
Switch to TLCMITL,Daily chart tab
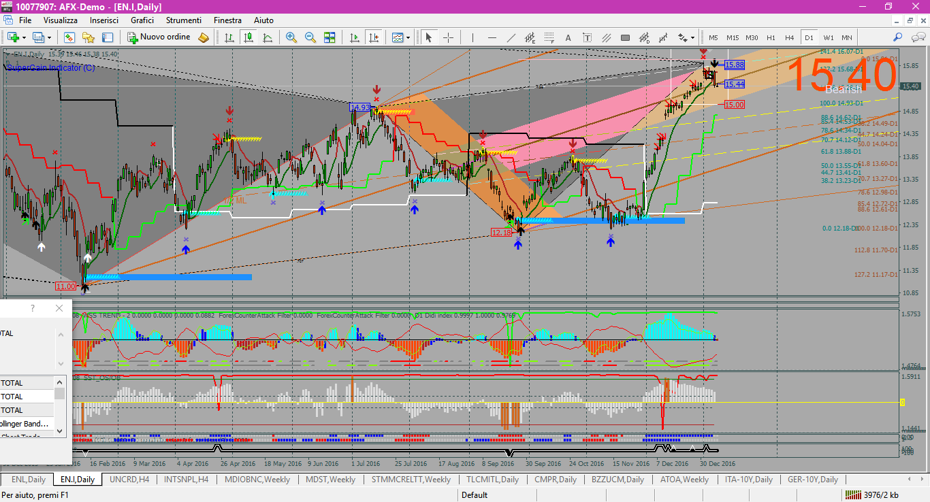[x=492, y=480]
